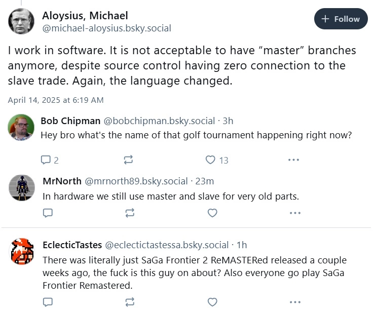Like Bob Chipman's reply with 13 likes
The height and width of the screenshot is (311, 375).
[217, 160]
